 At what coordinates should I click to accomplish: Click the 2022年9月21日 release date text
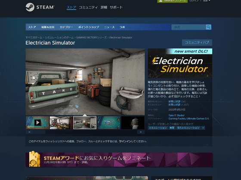[x=177, y=110]
